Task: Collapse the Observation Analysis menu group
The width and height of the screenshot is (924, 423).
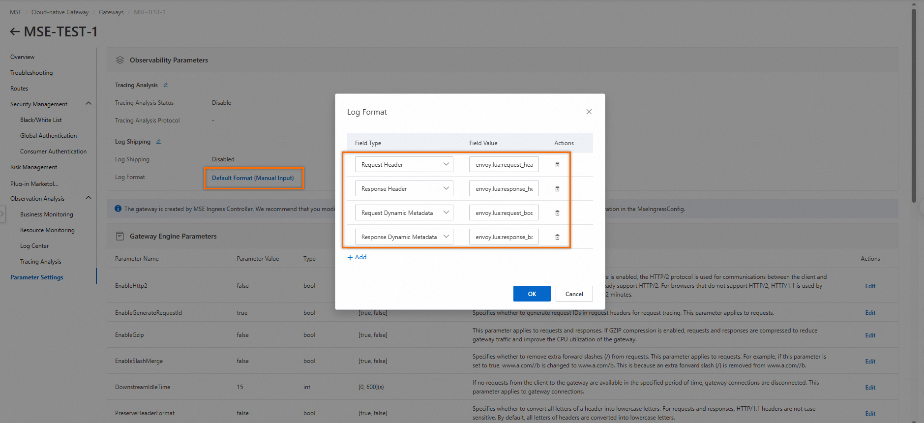Action: pos(89,198)
